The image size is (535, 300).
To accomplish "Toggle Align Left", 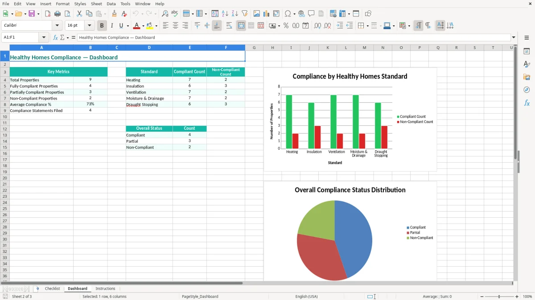I will click(x=165, y=26).
